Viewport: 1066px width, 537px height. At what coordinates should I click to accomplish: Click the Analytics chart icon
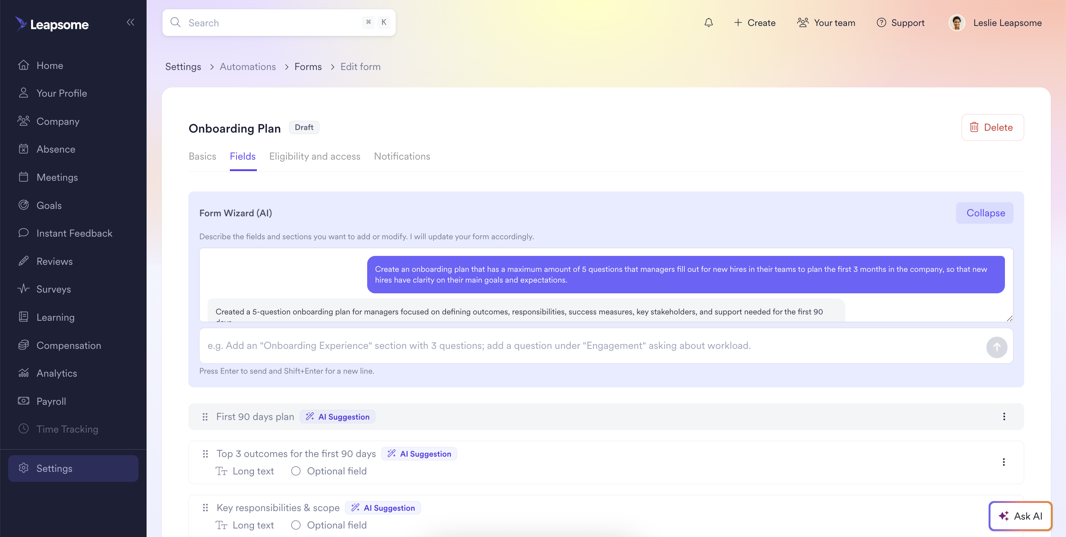point(24,373)
